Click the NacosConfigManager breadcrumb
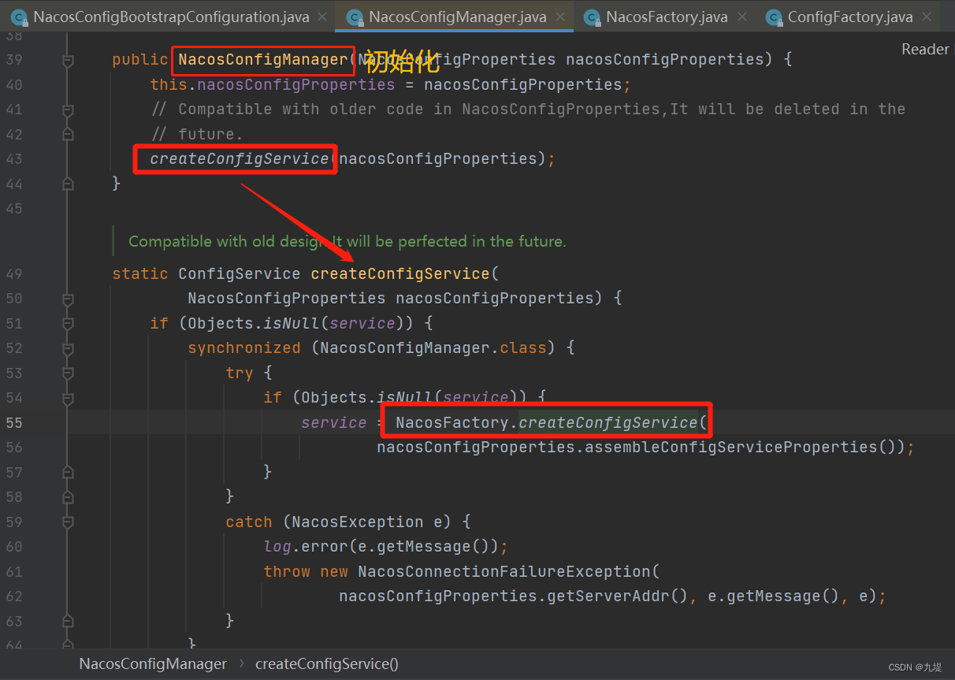Viewport: 955px width, 680px height. pos(153,664)
